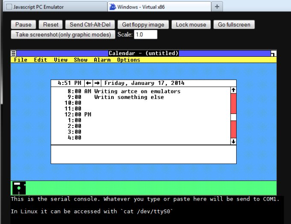Click into the serial console text area
Image resolution: width=291 pixels, height=224 pixels.
coord(147,210)
